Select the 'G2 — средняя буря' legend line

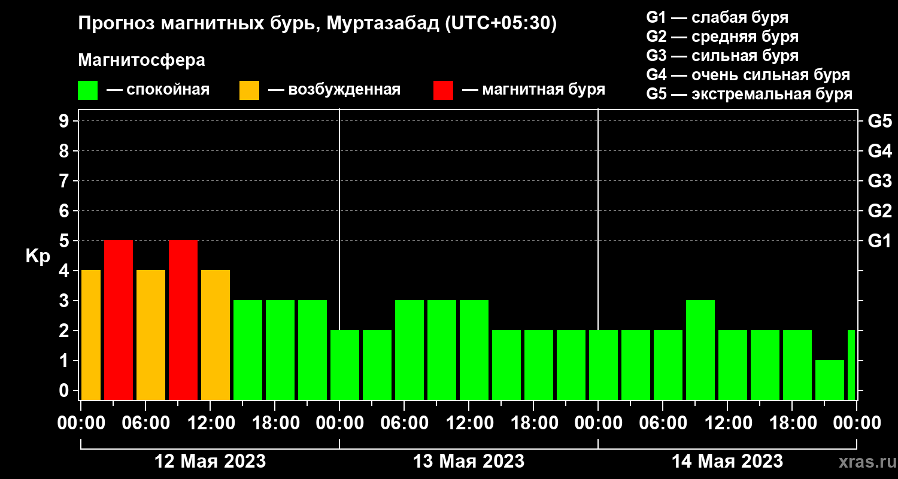click(x=723, y=36)
